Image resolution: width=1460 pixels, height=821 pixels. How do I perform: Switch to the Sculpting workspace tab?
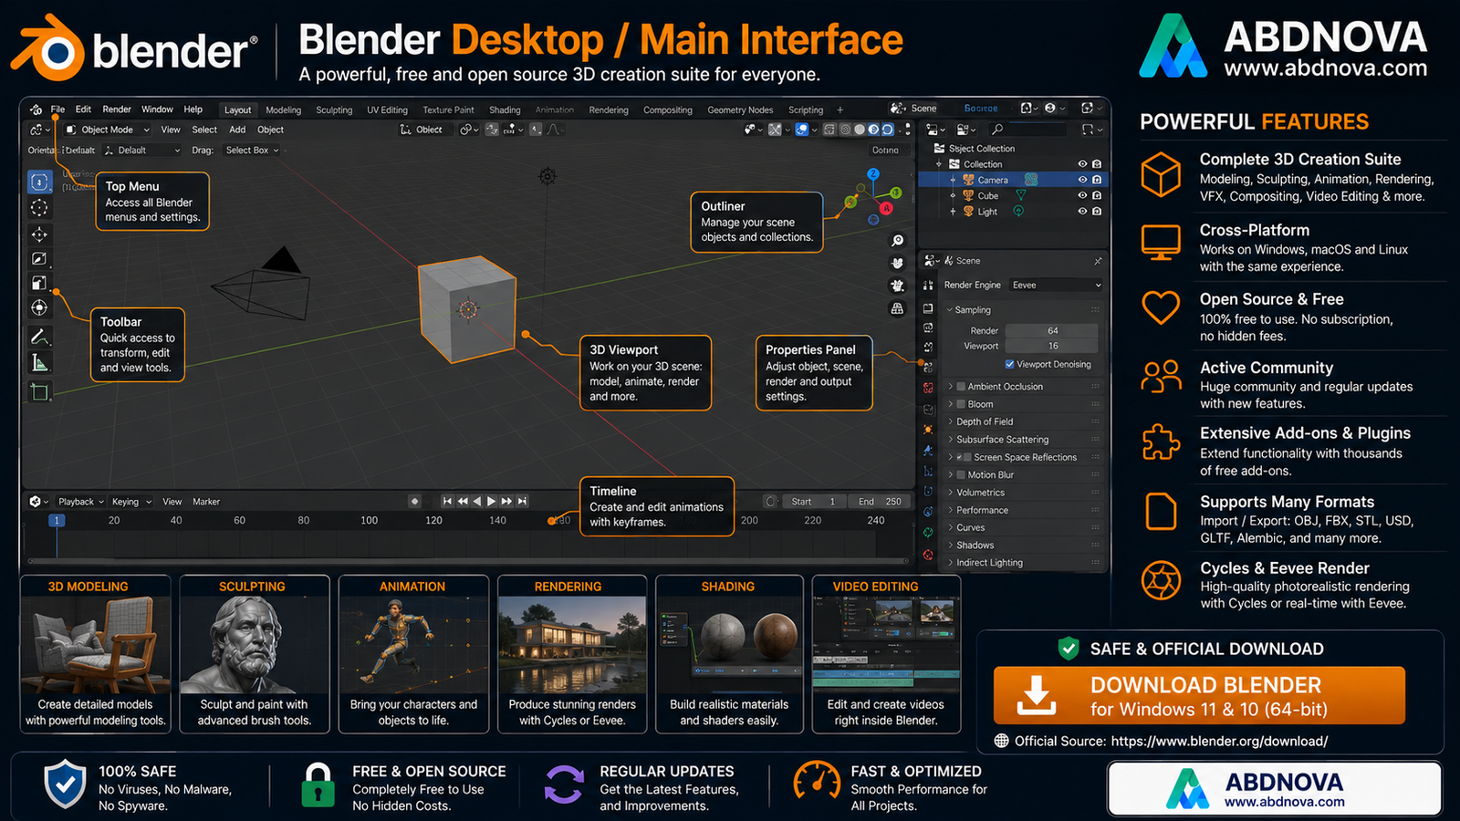coord(334,110)
